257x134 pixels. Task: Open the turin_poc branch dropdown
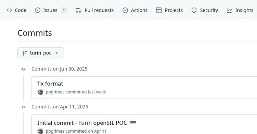coord(41,53)
